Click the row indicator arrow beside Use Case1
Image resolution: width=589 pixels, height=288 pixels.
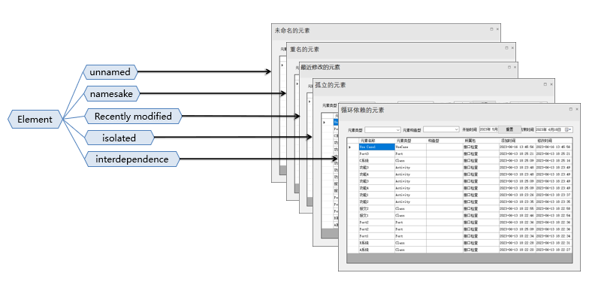350,147
